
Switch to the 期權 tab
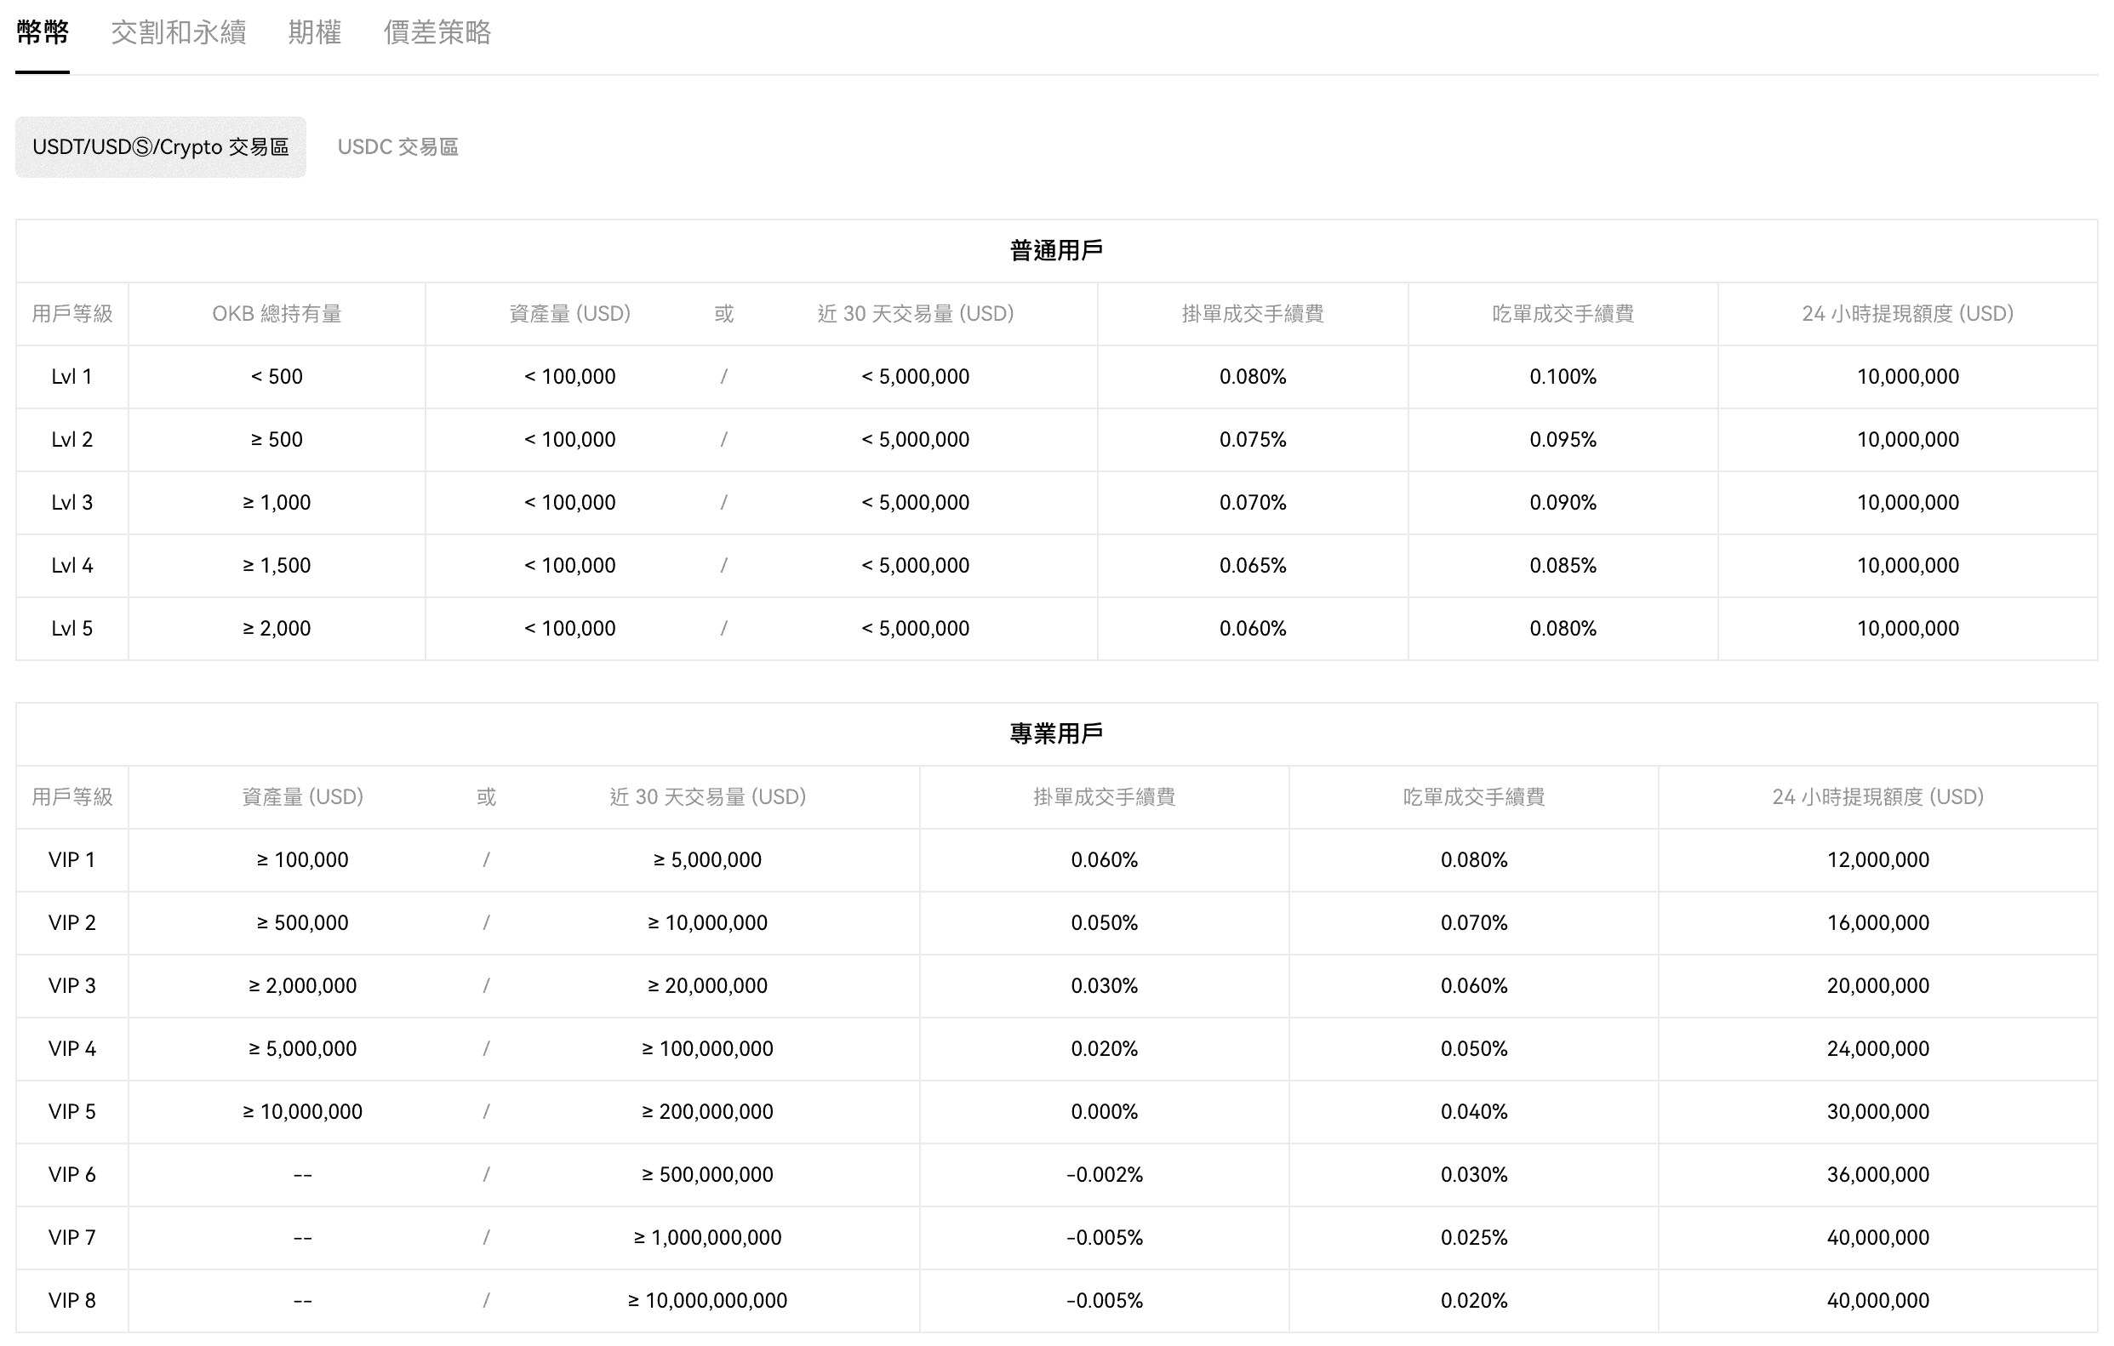314,32
